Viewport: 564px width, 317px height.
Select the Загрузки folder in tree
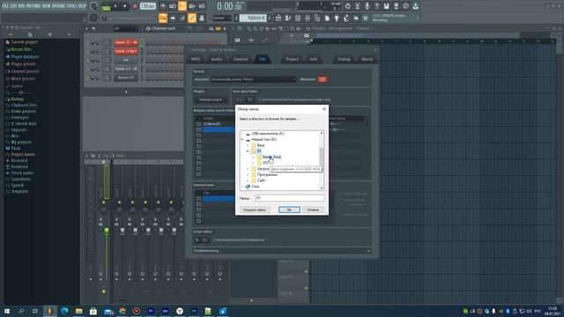pyautogui.click(x=263, y=168)
